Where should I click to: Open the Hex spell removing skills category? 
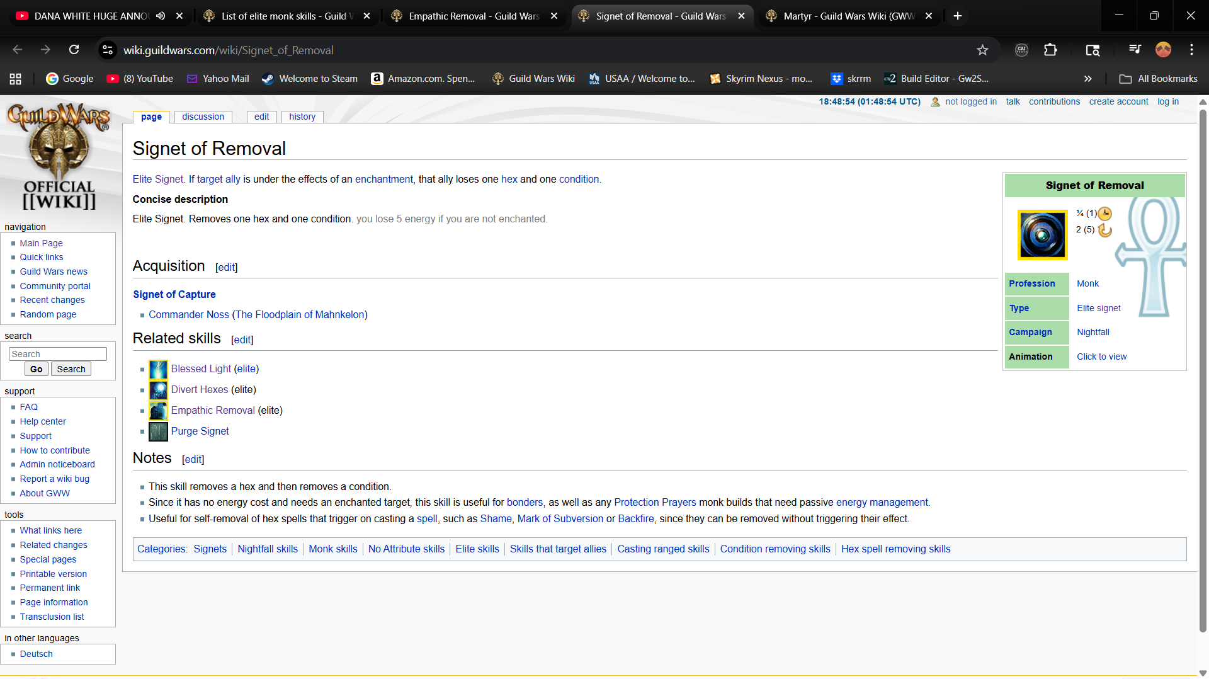click(895, 549)
